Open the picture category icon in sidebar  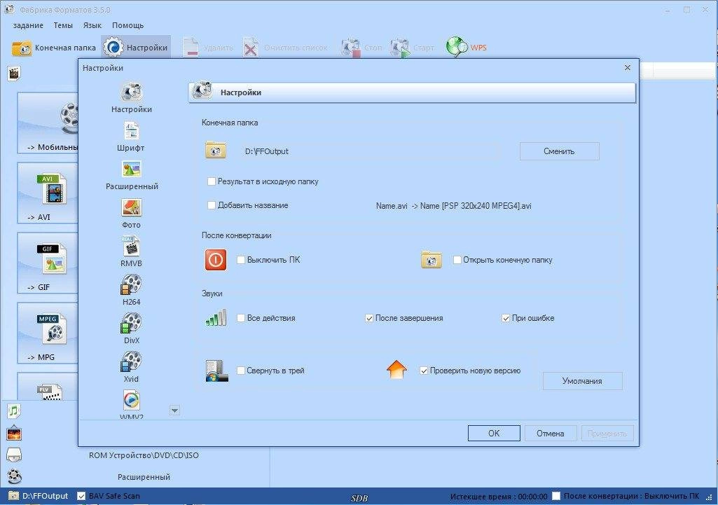[x=14, y=433]
